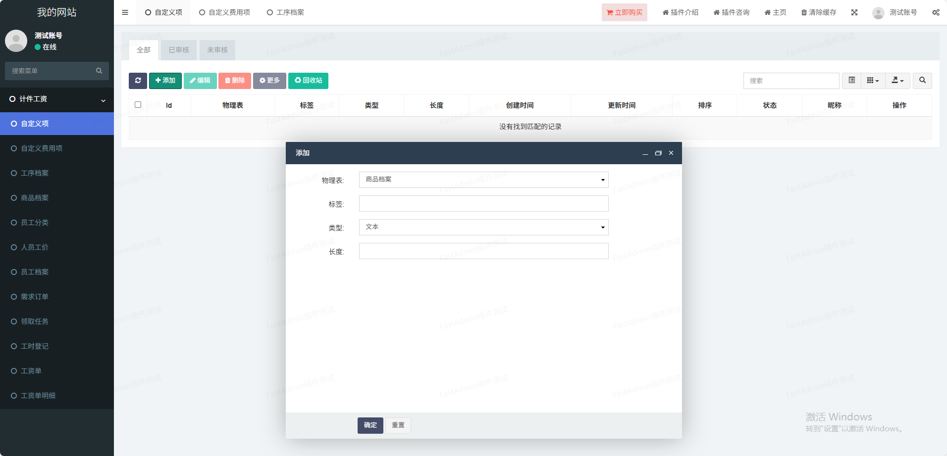Click the magnifier search button beside table tools
Viewport: 947px width, 456px height.
point(922,81)
